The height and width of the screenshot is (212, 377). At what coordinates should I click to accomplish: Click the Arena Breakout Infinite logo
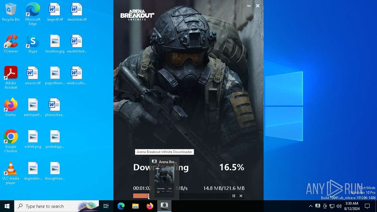137,15
